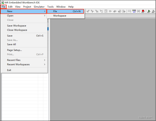The image size is (156, 121).
Task: Click the grayed Print... Ctrl+P menu entry
Action: [24, 54]
